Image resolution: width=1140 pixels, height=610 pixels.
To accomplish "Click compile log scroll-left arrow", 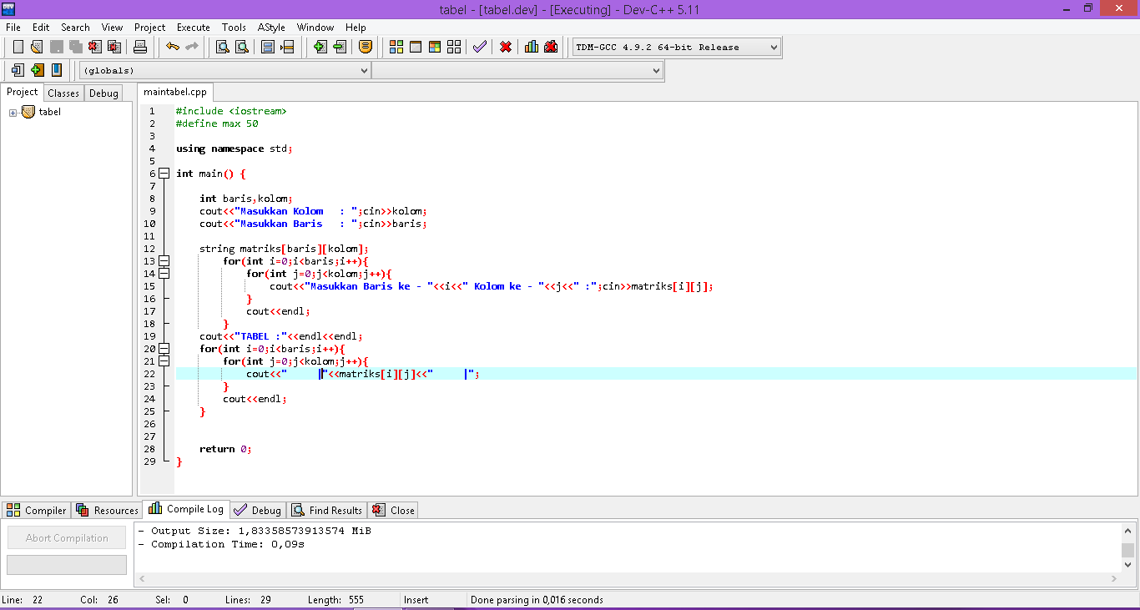I will click(x=141, y=578).
